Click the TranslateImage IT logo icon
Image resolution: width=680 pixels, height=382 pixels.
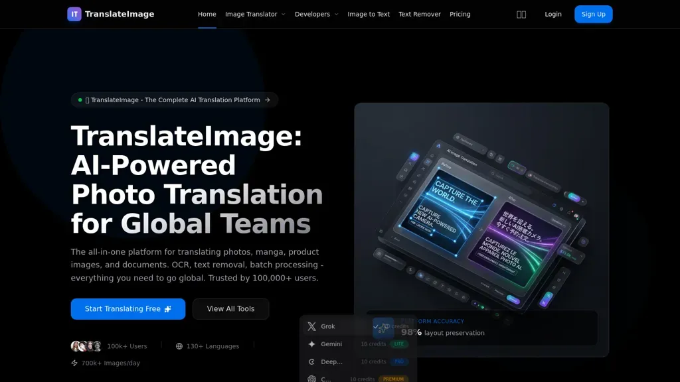point(74,14)
